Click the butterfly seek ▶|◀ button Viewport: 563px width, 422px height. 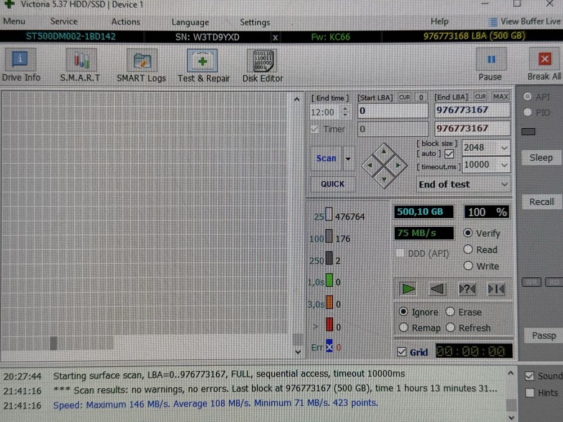pyautogui.click(x=496, y=289)
